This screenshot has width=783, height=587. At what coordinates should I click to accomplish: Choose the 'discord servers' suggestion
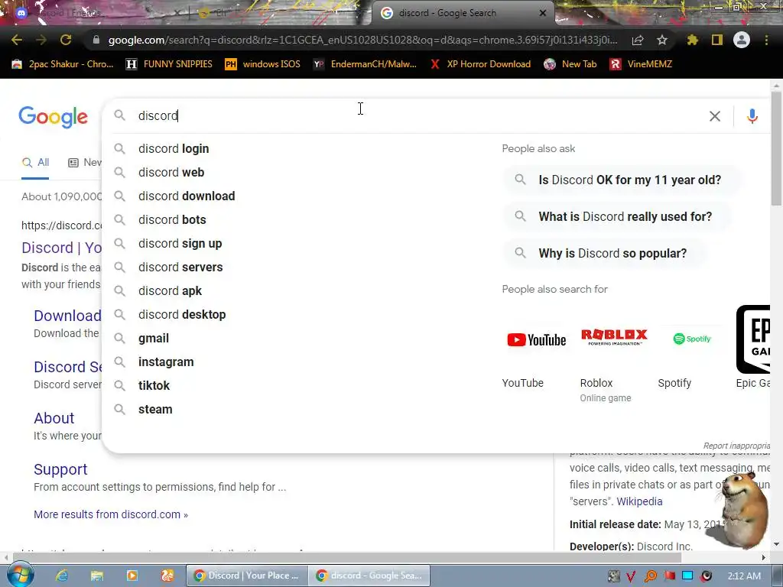tap(180, 267)
